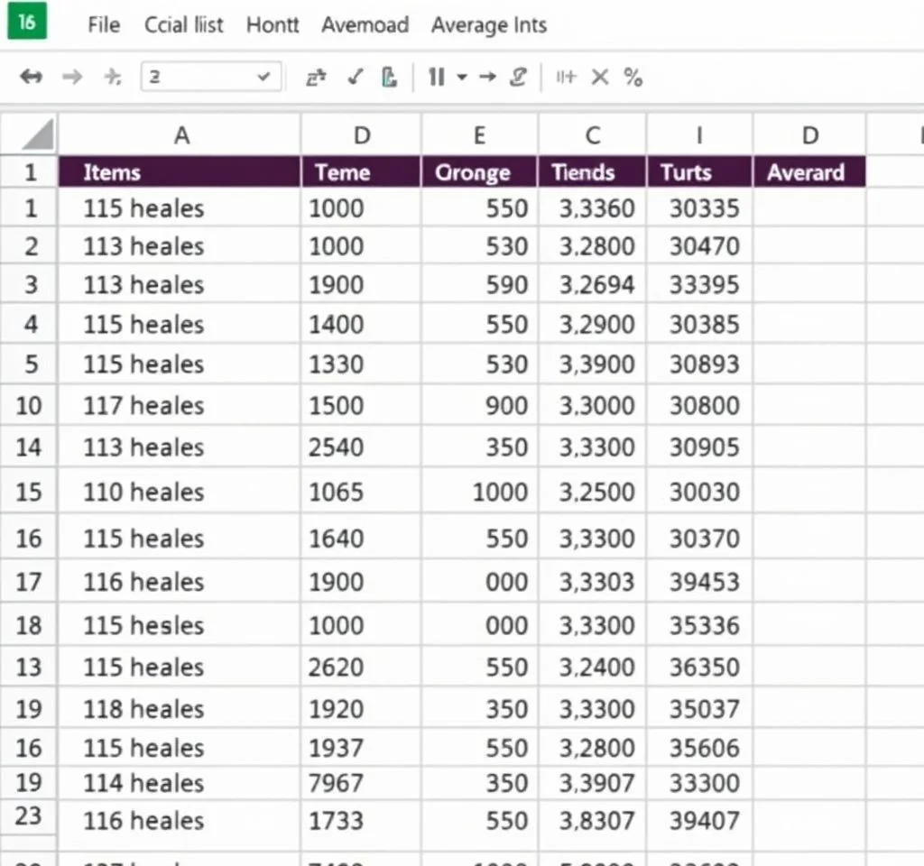Click the sort arrows icon after dropdown
The height and width of the screenshot is (866, 924).
[x=316, y=78]
